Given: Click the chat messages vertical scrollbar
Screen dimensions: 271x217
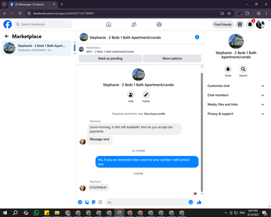Looking at the screenshot, I should click(202, 132).
